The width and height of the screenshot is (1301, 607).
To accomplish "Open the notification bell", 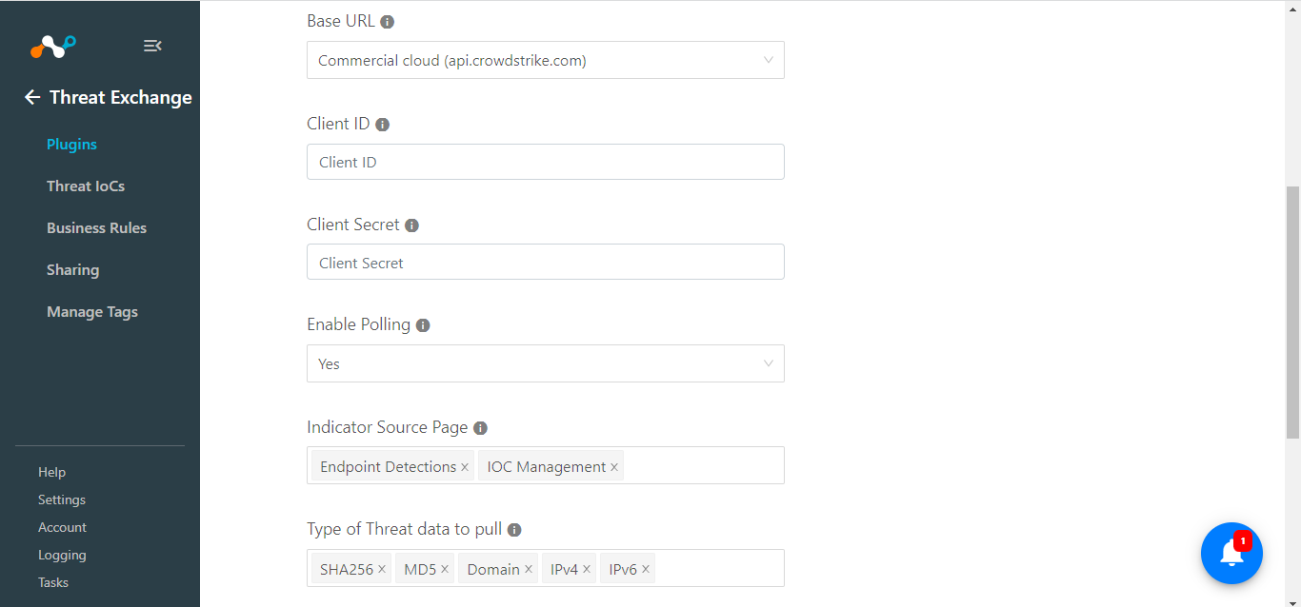I will [x=1231, y=553].
